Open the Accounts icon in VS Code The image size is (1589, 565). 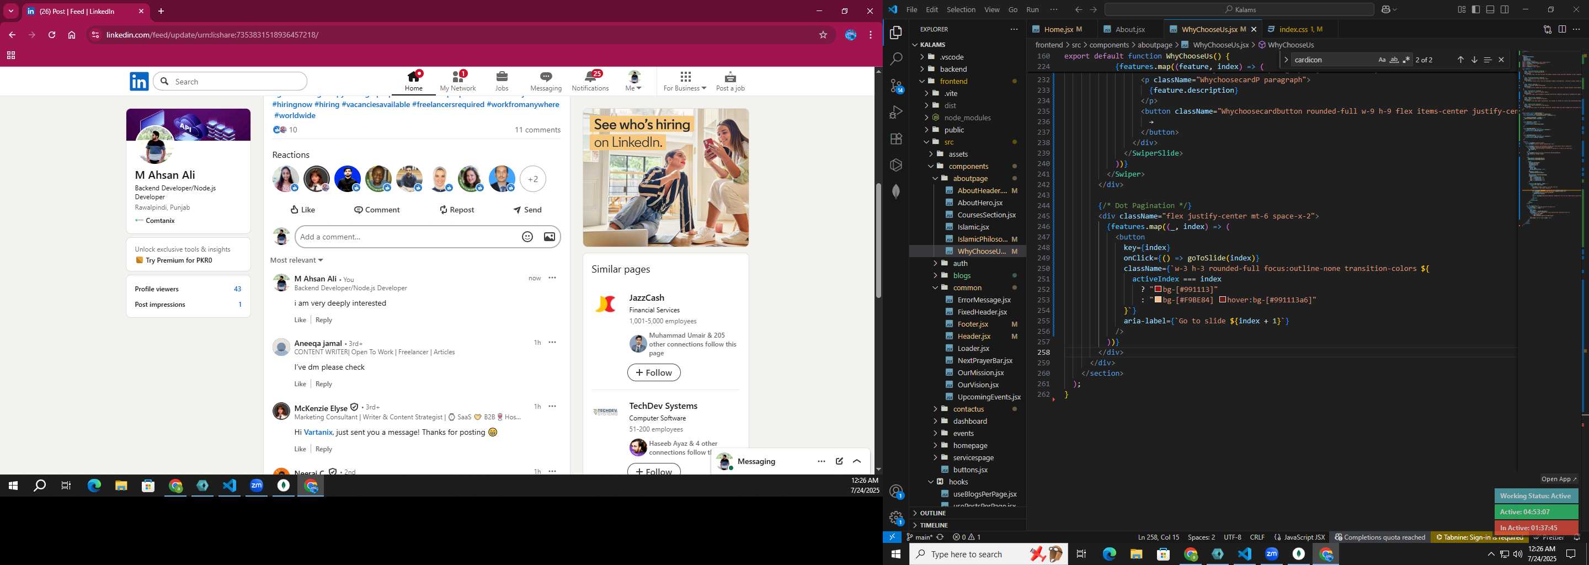click(x=896, y=492)
